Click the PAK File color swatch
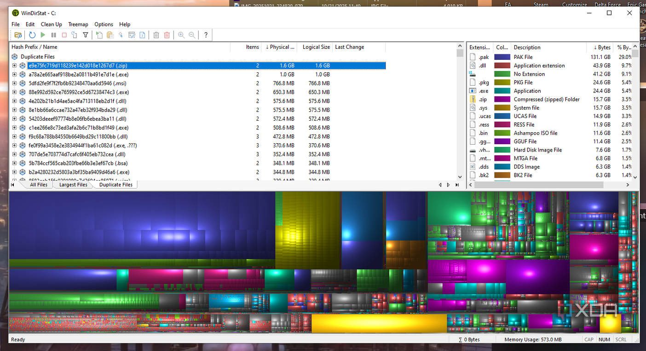646x351 pixels. point(502,57)
